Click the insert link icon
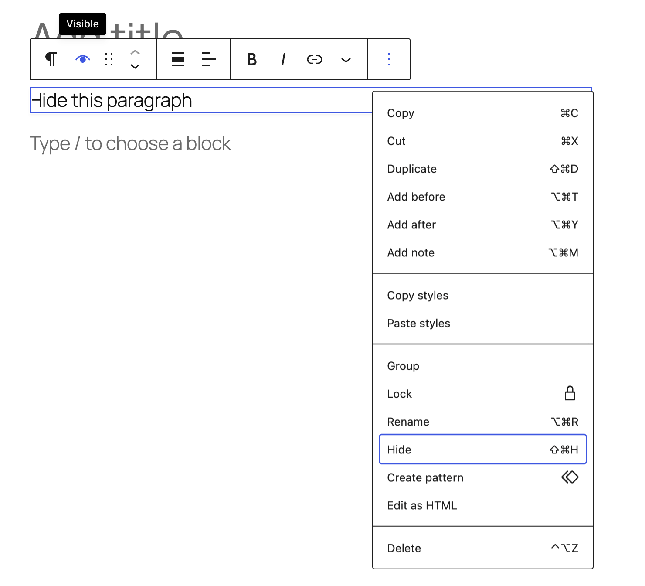This screenshot has width=645, height=586. pos(315,59)
